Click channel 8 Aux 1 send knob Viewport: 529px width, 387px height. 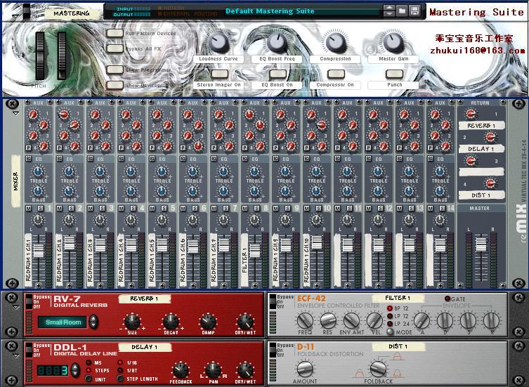(249, 114)
